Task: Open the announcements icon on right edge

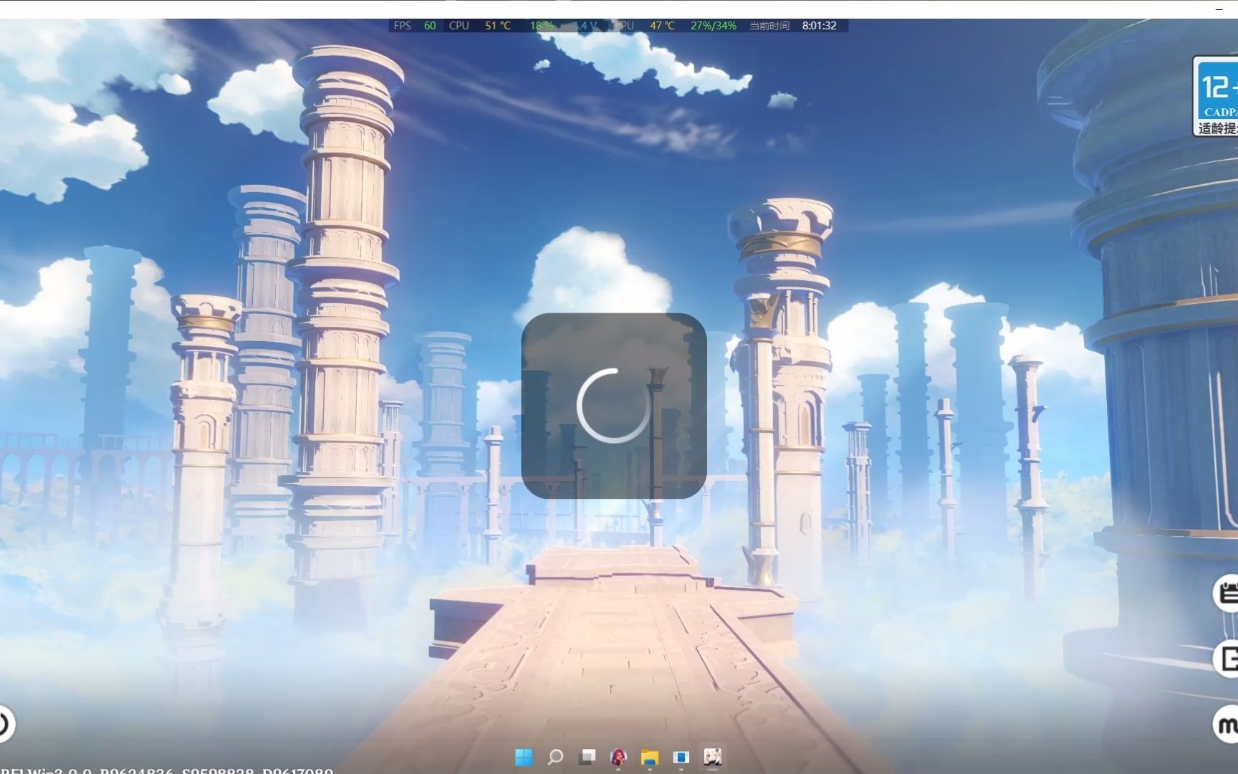Action: pyautogui.click(x=1226, y=593)
